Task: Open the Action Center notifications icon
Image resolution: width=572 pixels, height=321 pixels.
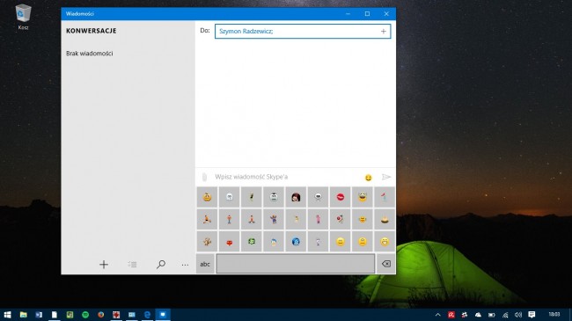Action: pyautogui.click(x=532, y=315)
